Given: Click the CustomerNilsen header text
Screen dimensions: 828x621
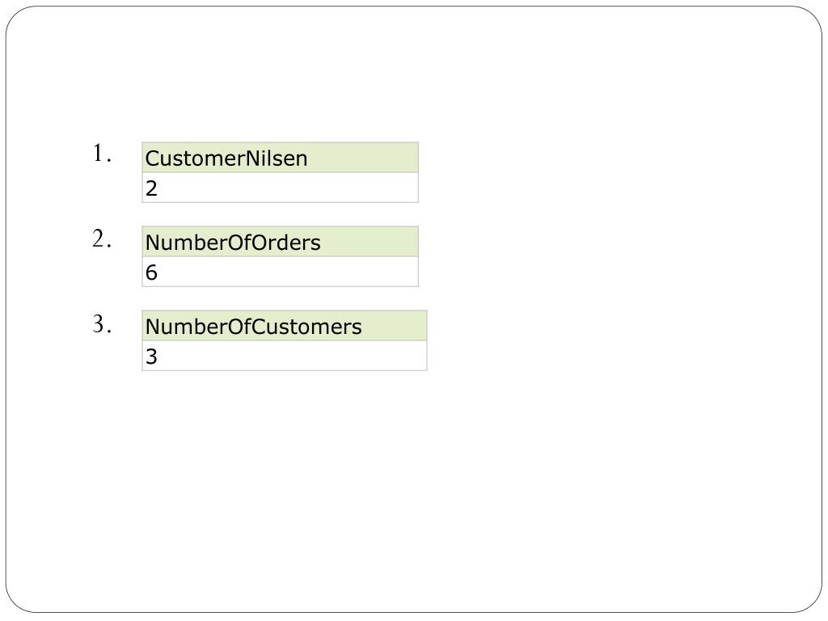Looking at the screenshot, I should pos(226,158).
